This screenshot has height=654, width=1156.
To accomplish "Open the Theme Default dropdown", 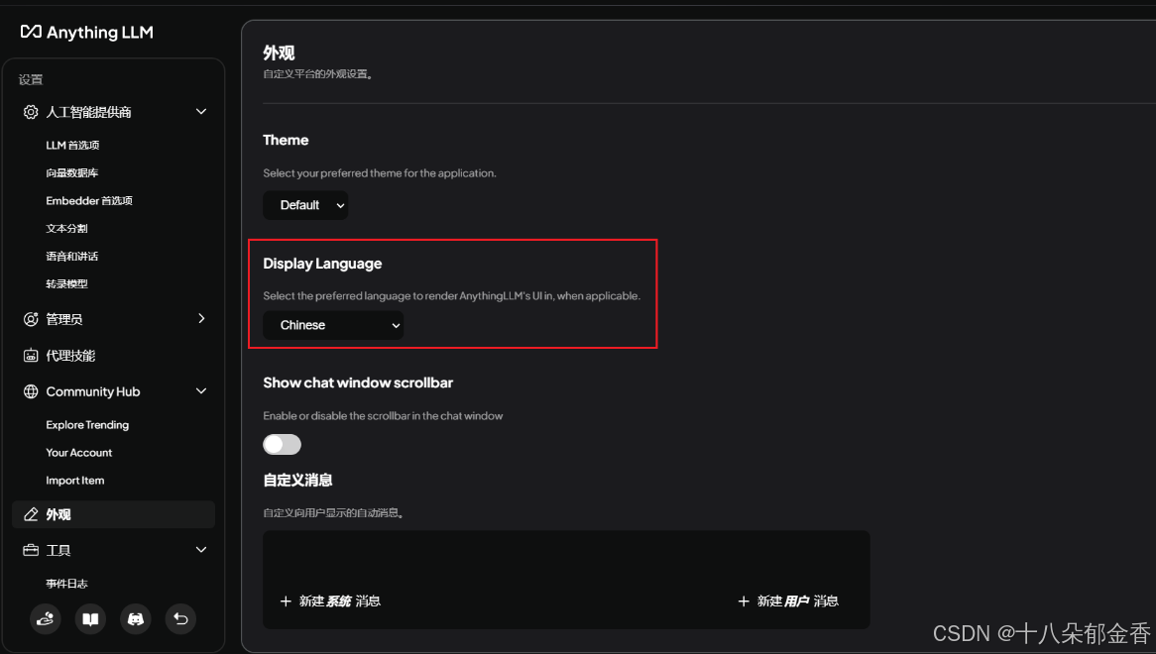I will click(x=305, y=205).
